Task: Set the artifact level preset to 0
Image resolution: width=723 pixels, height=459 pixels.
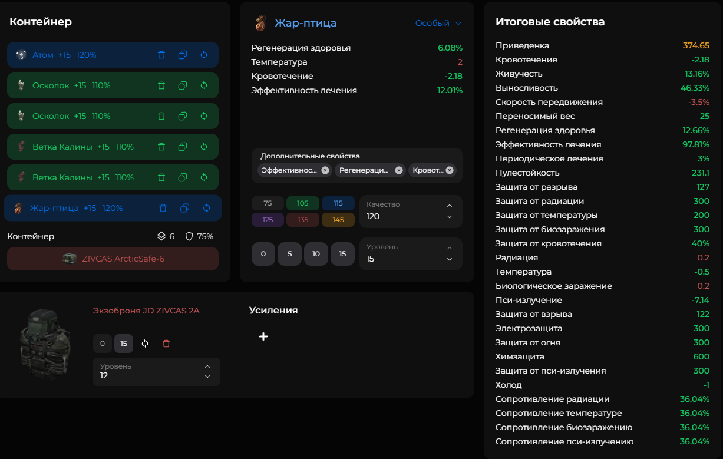Action: pyautogui.click(x=263, y=254)
